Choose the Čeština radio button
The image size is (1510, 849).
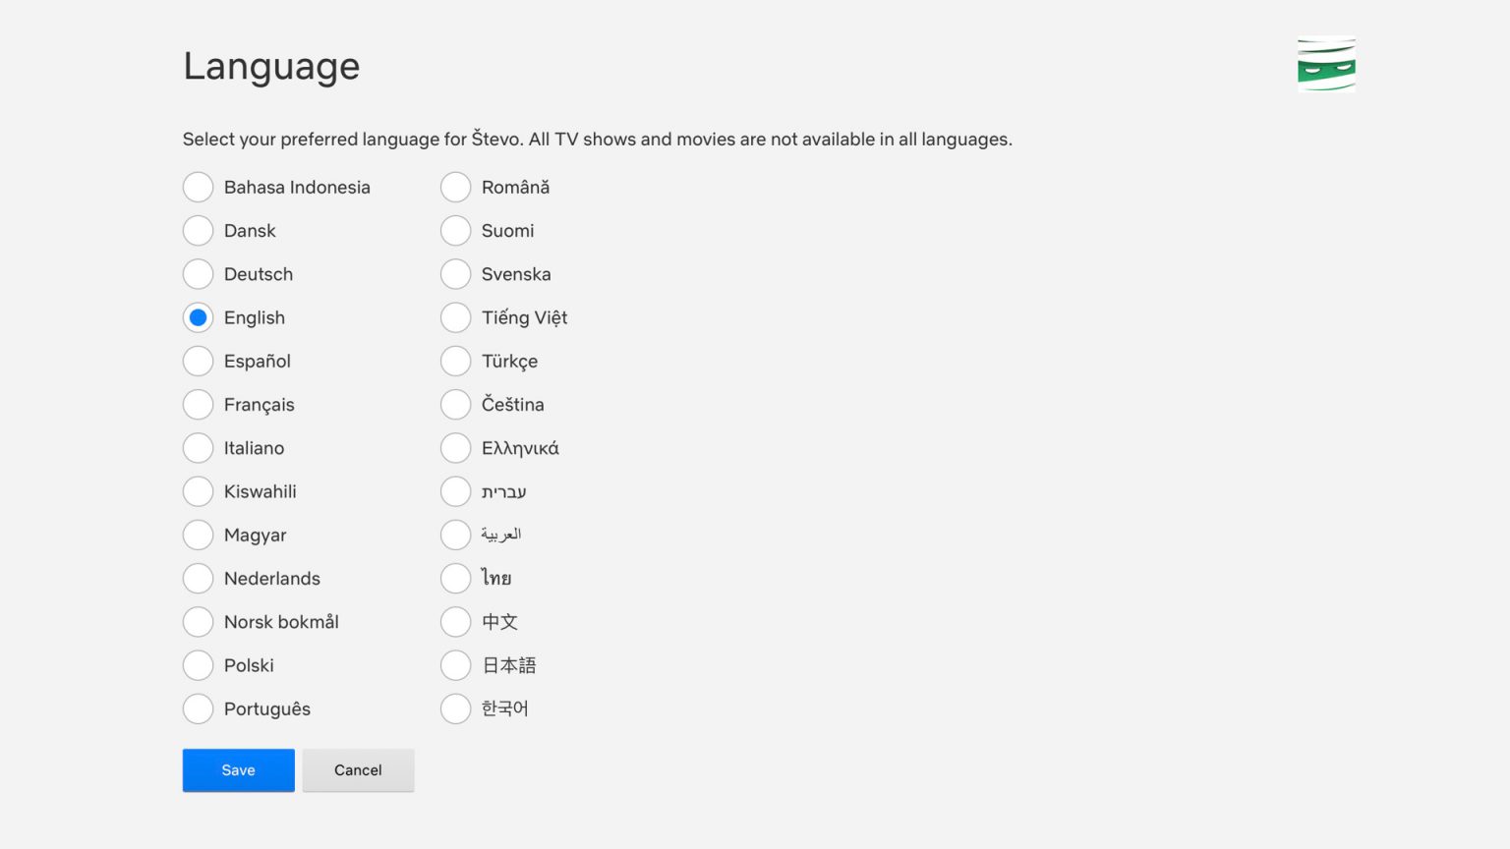click(455, 404)
